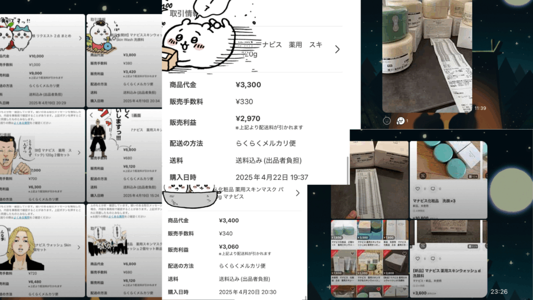Open comments on 薬用スキンウォッシュ listing card

pyautogui.click(x=433, y=258)
